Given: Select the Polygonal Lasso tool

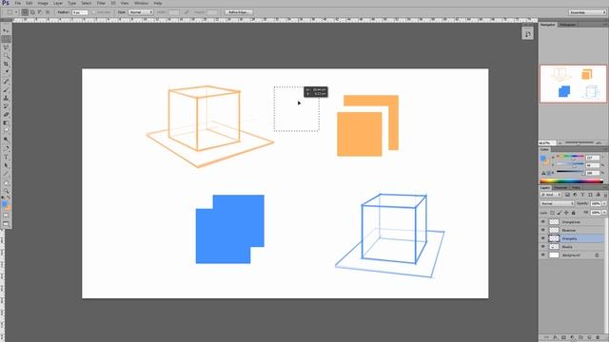Looking at the screenshot, I should click(6, 47).
